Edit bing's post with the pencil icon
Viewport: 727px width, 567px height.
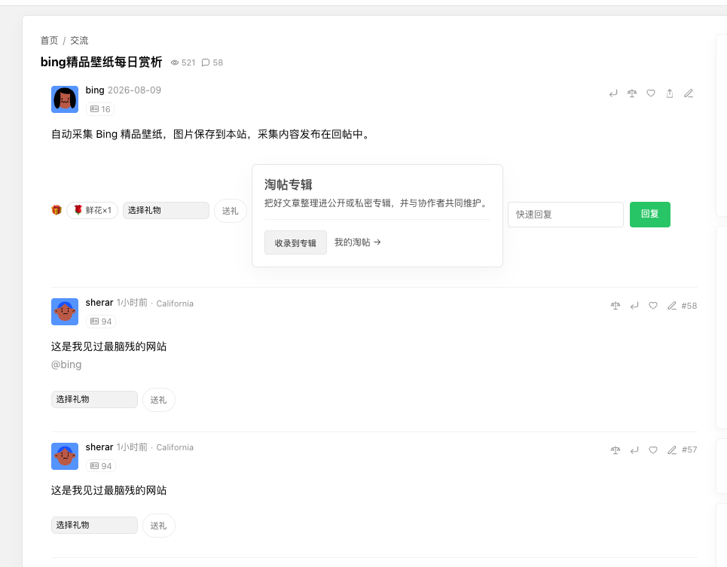pyautogui.click(x=689, y=93)
